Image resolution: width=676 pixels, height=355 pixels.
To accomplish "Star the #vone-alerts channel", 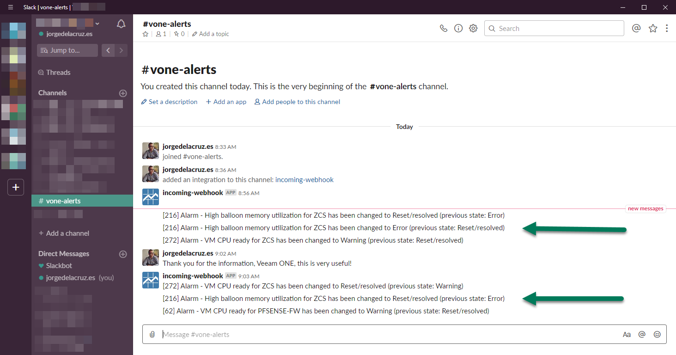I will (146, 34).
